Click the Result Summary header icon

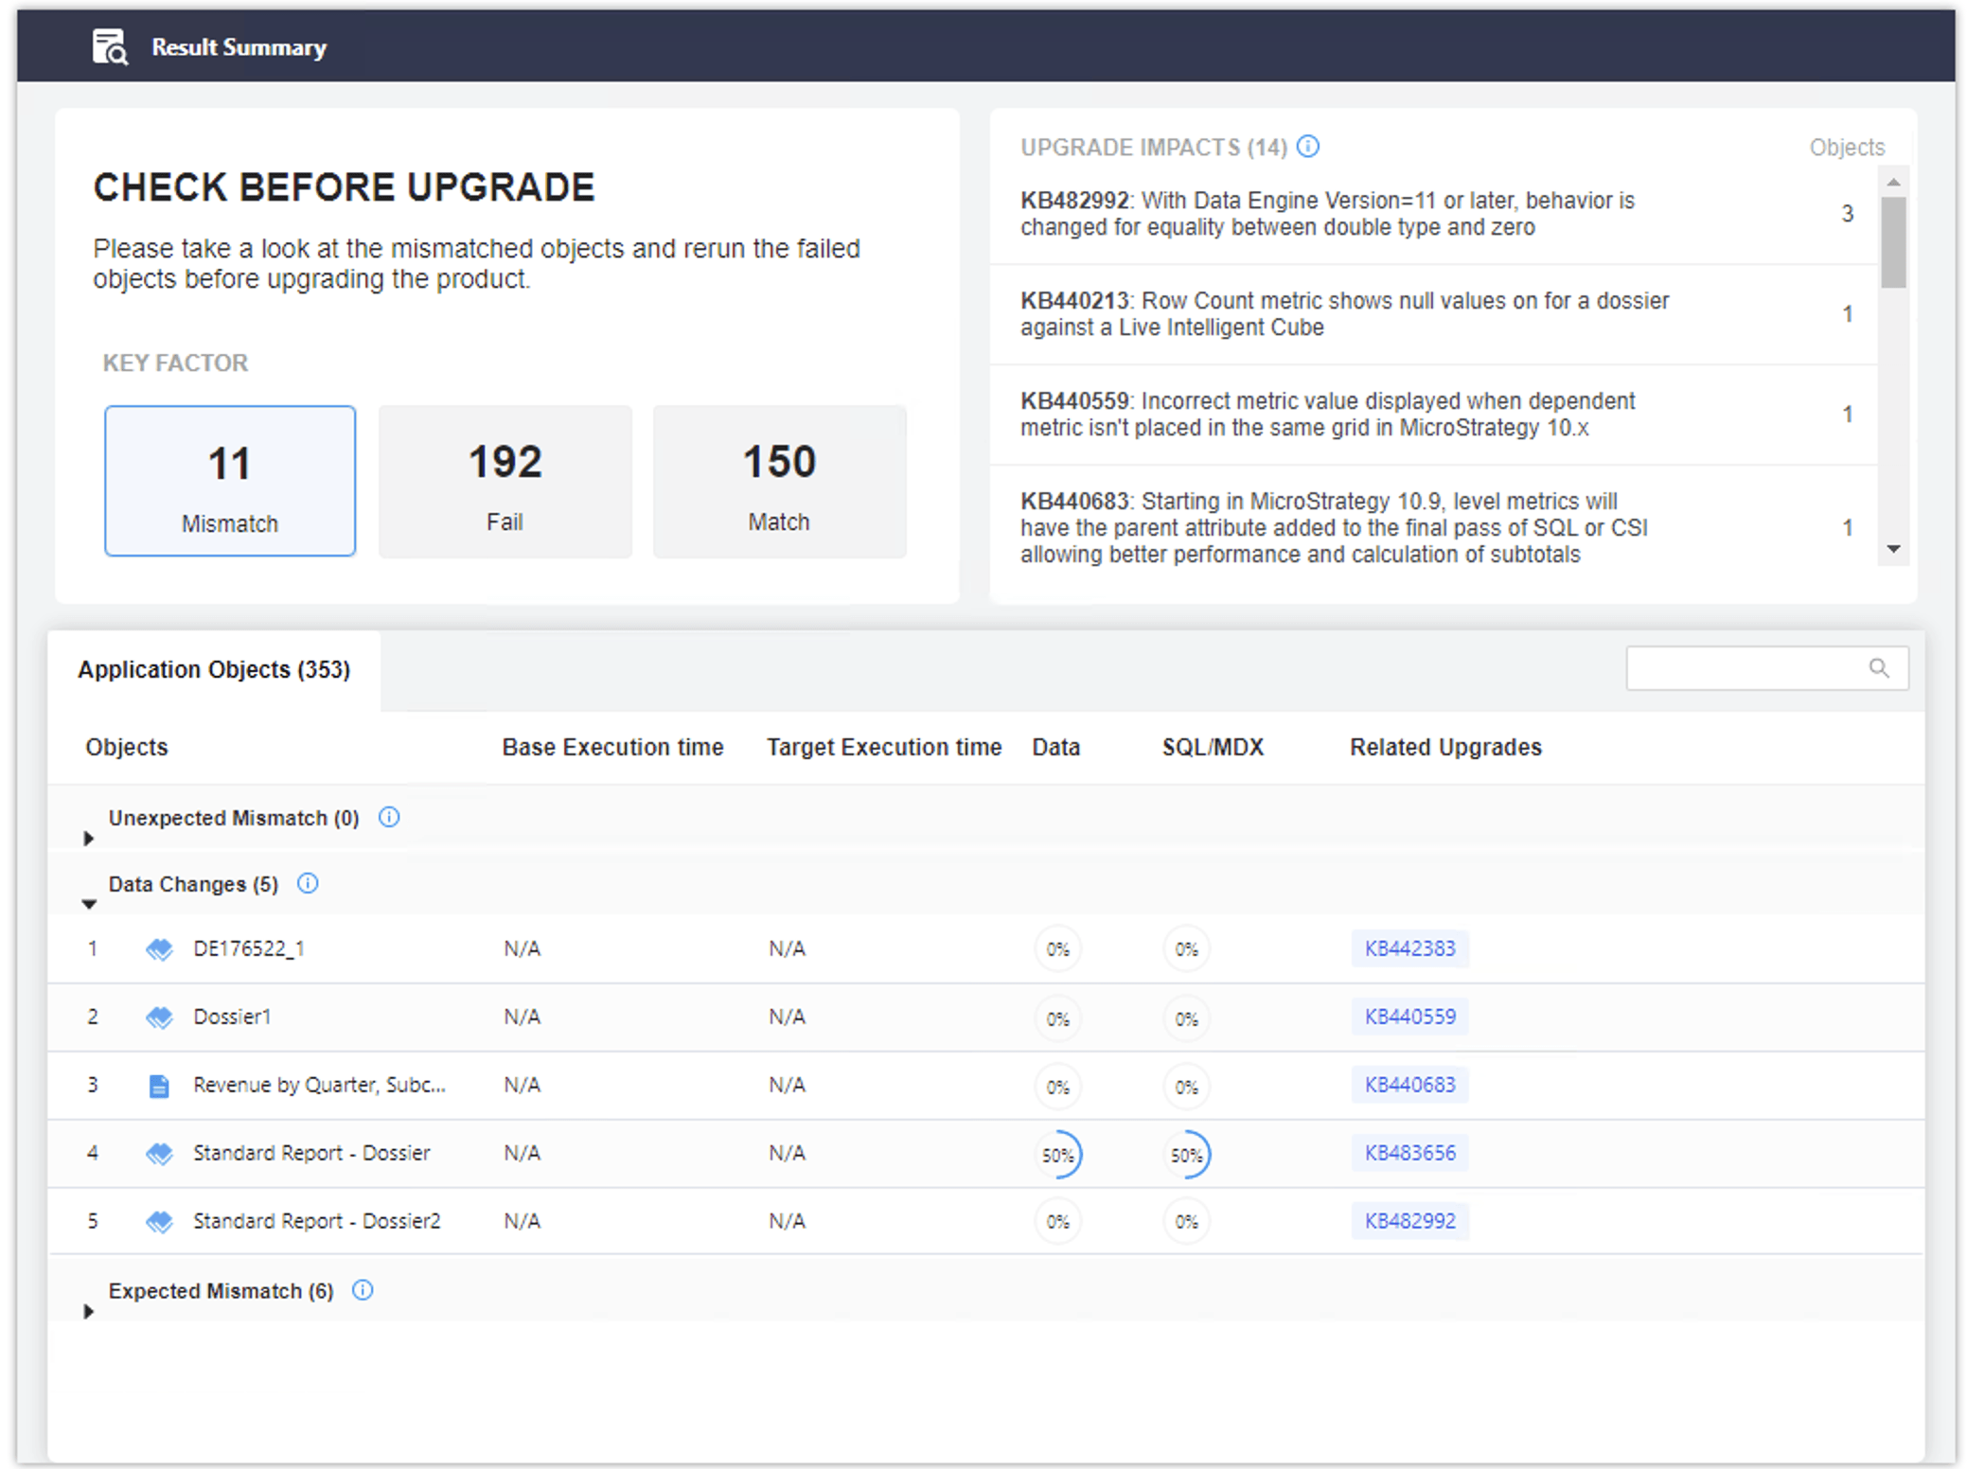pos(109,46)
